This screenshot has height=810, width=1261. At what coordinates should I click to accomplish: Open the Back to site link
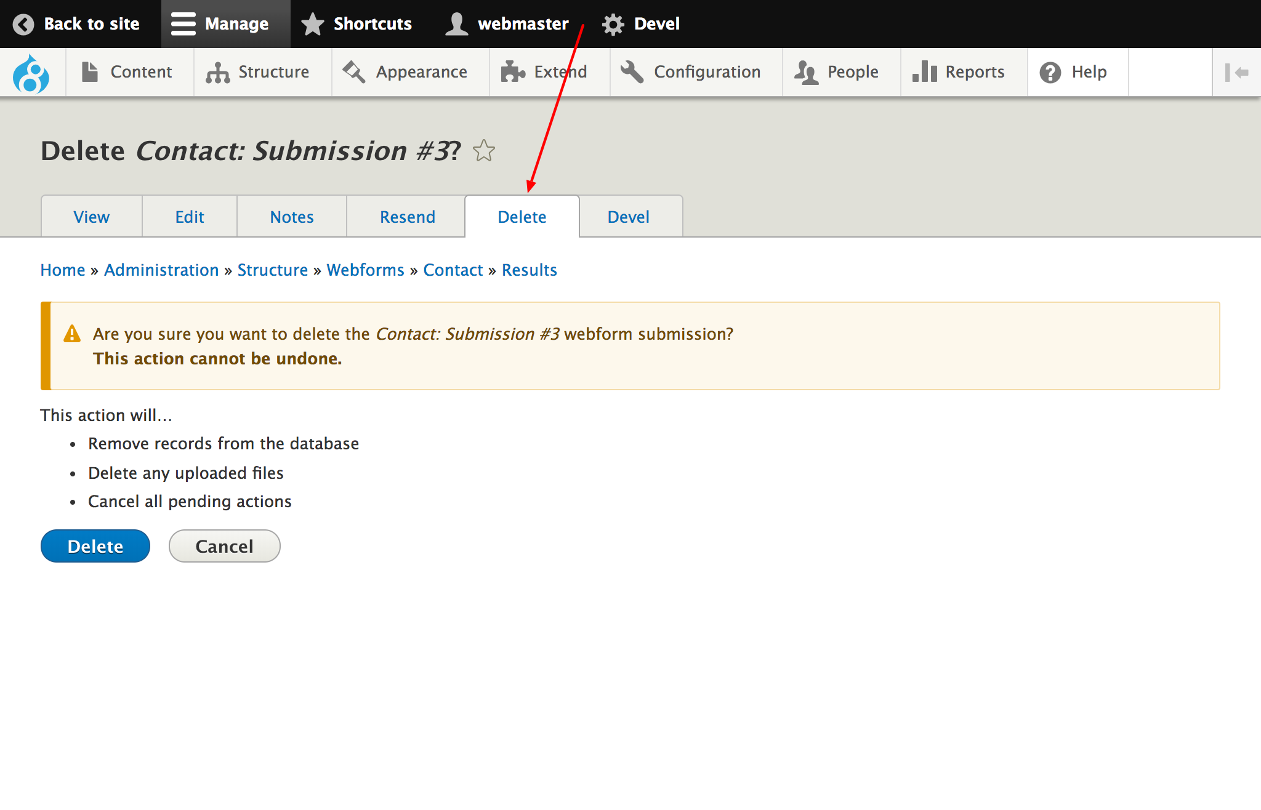pos(81,24)
